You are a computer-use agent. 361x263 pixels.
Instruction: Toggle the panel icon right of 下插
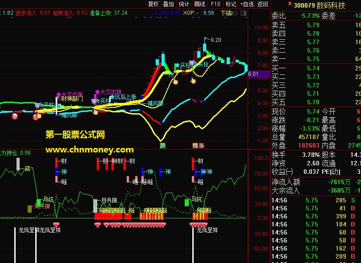(x=244, y=13)
